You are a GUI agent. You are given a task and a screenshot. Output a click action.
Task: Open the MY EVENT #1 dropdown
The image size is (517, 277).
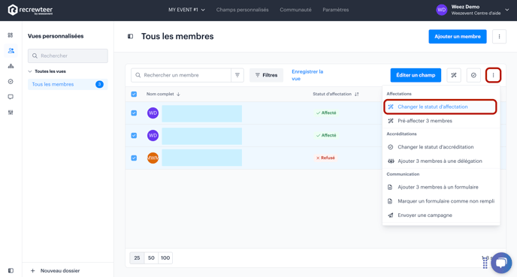point(186,10)
